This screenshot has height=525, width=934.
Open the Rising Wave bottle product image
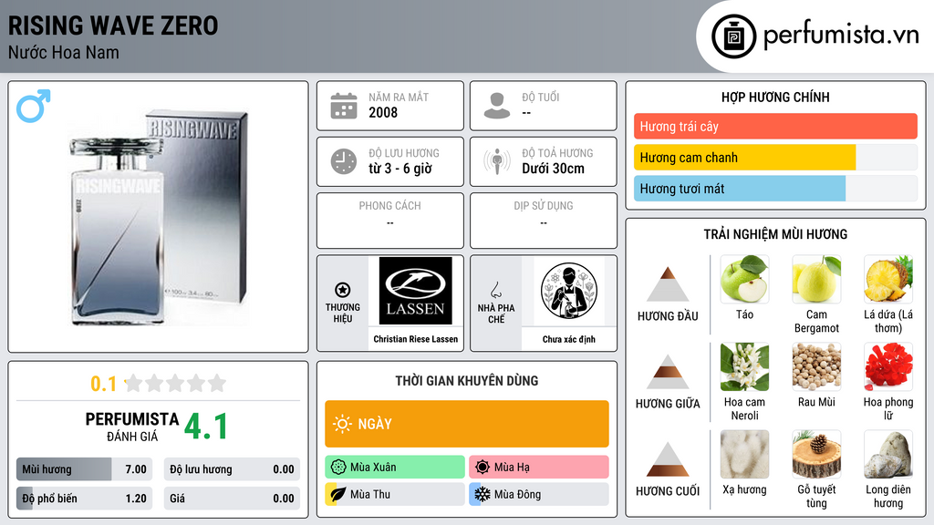[160, 217]
